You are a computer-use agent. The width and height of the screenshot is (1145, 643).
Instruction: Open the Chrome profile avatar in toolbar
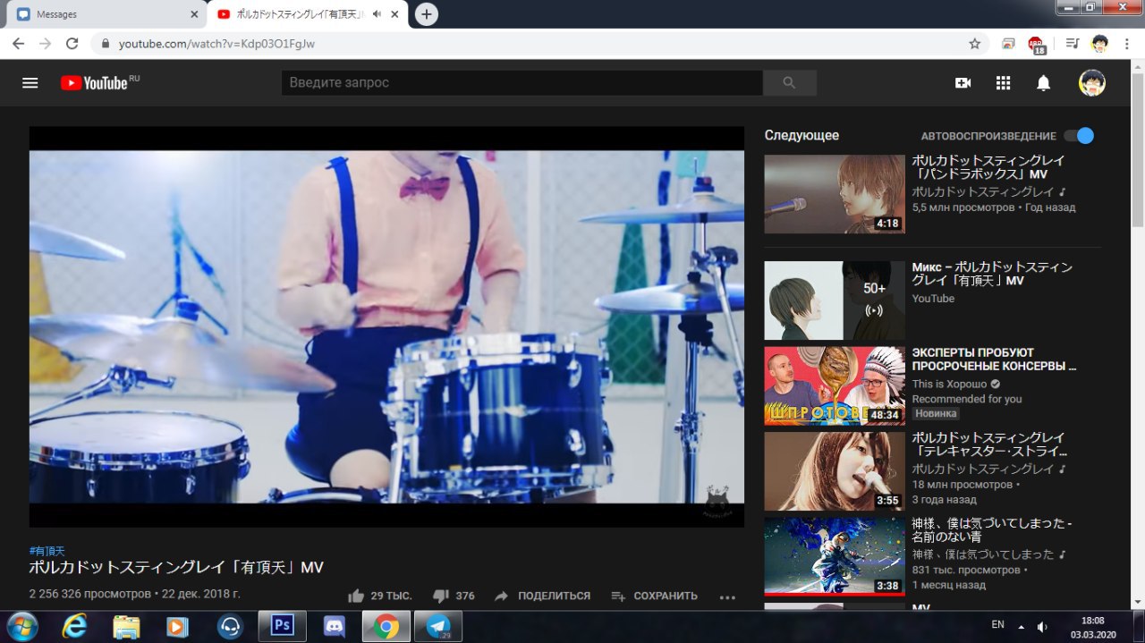point(1100,44)
